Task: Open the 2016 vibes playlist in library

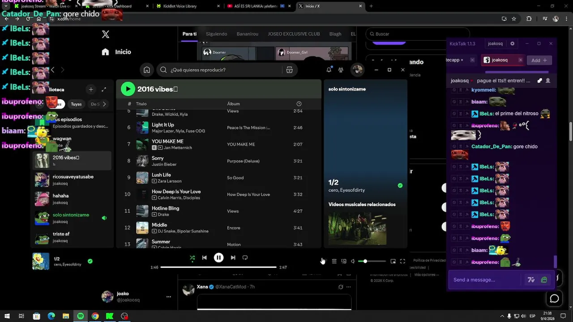Action: click(x=72, y=161)
